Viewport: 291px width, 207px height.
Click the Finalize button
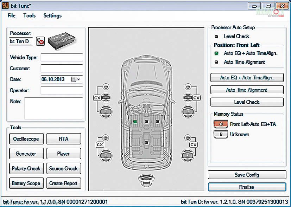(247, 187)
